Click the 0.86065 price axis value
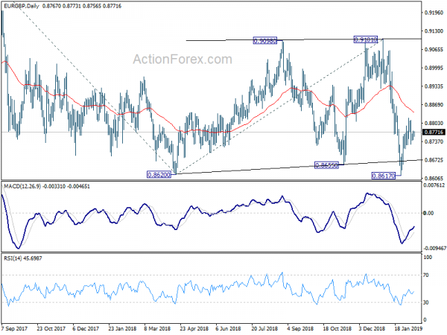 [x=434, y=179]
